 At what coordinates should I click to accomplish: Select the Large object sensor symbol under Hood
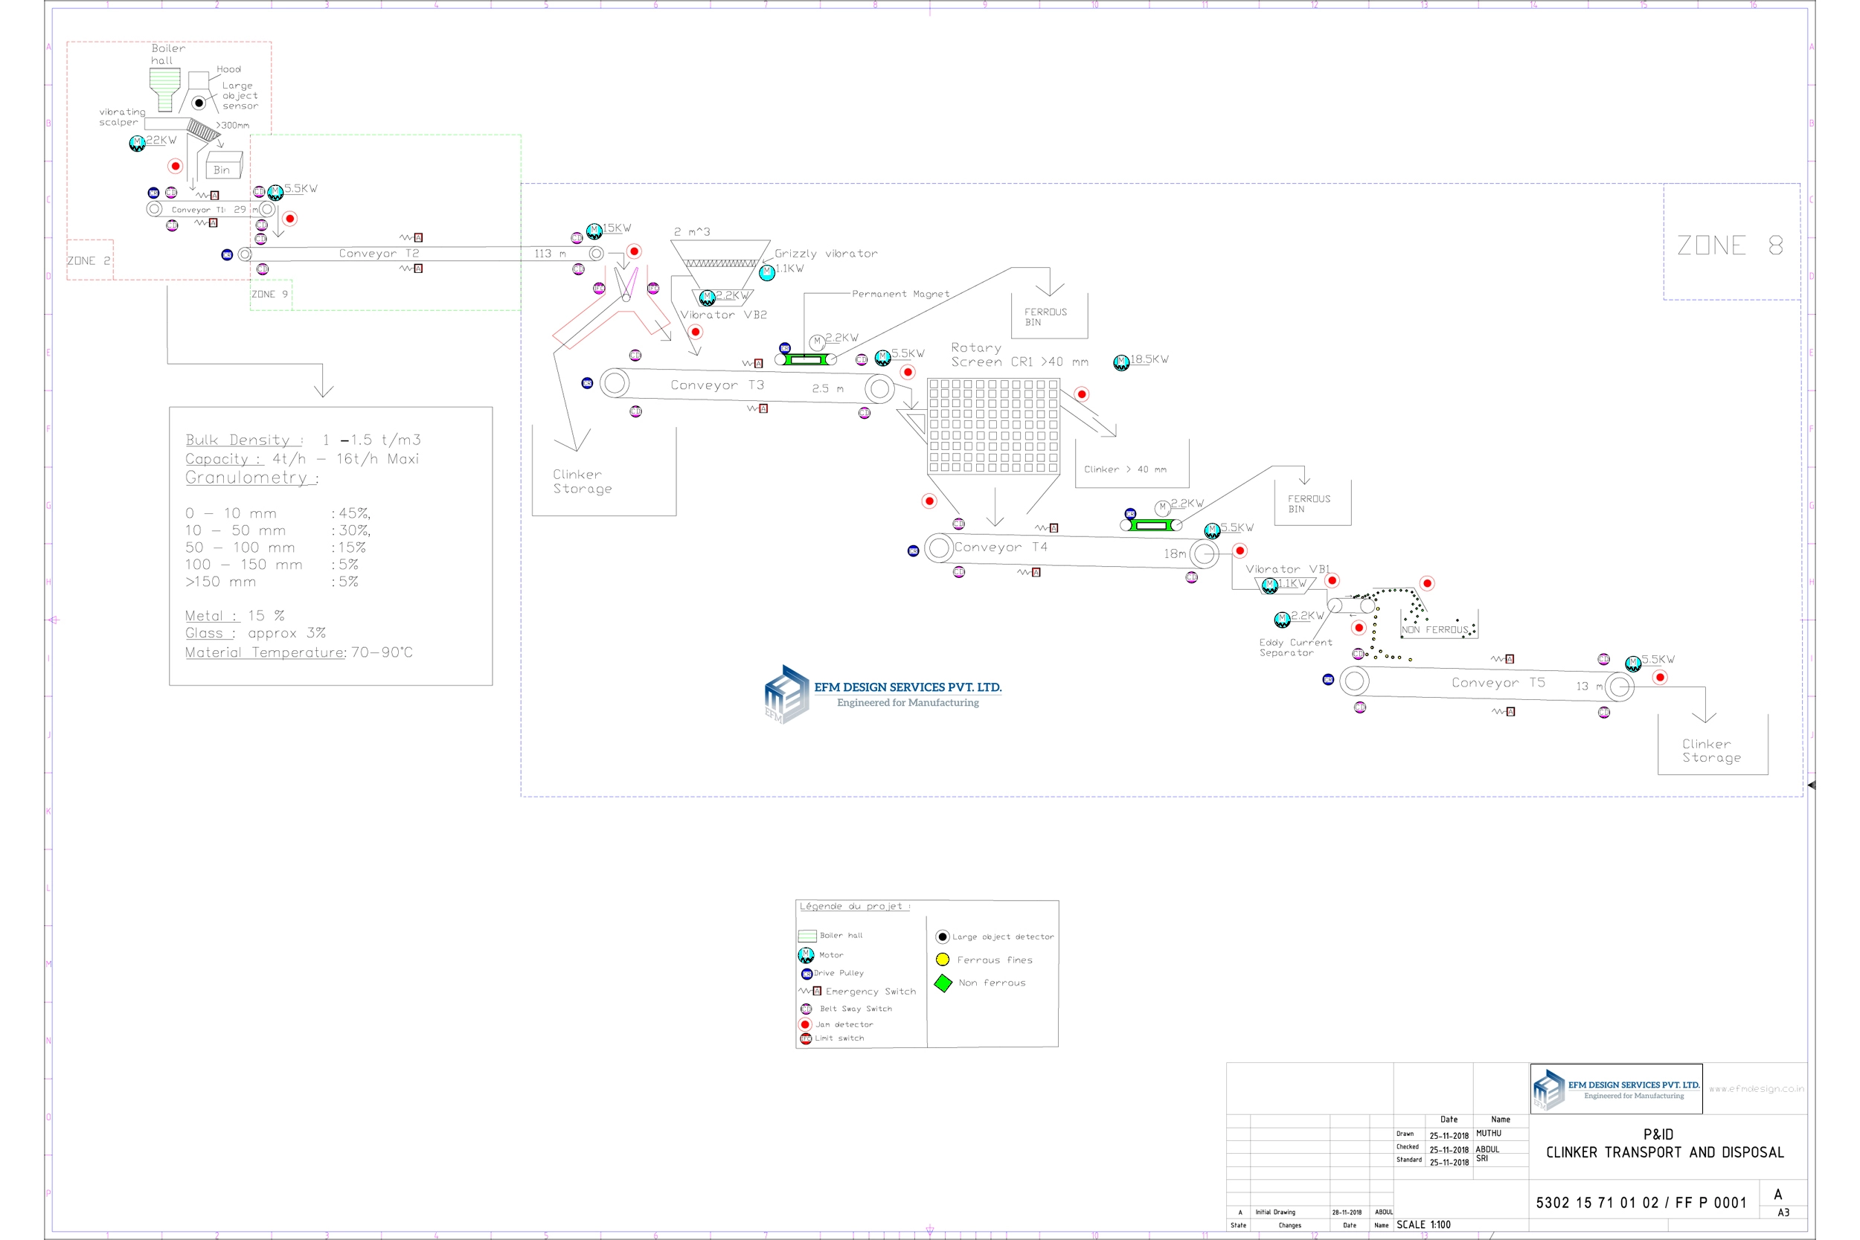coord(199,103)
